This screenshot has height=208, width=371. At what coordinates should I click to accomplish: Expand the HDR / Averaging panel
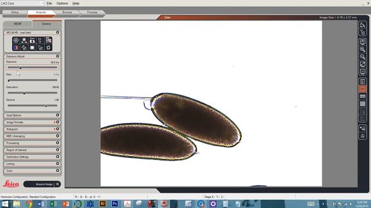coord(57,136)
